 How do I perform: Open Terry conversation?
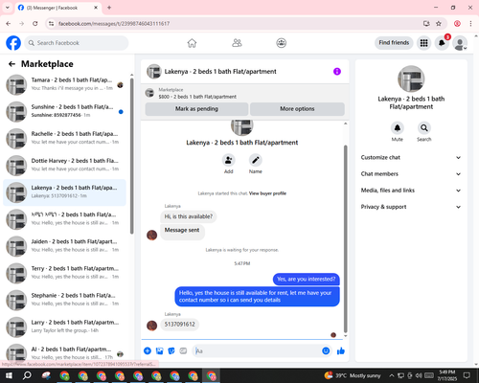coord(64,273)
